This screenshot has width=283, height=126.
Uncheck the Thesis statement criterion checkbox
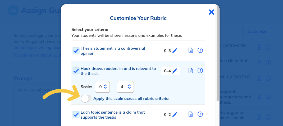tap(76, 51)
